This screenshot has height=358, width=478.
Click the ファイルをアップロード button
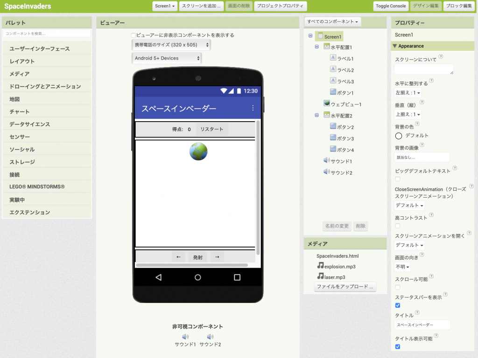coord(345,287)
